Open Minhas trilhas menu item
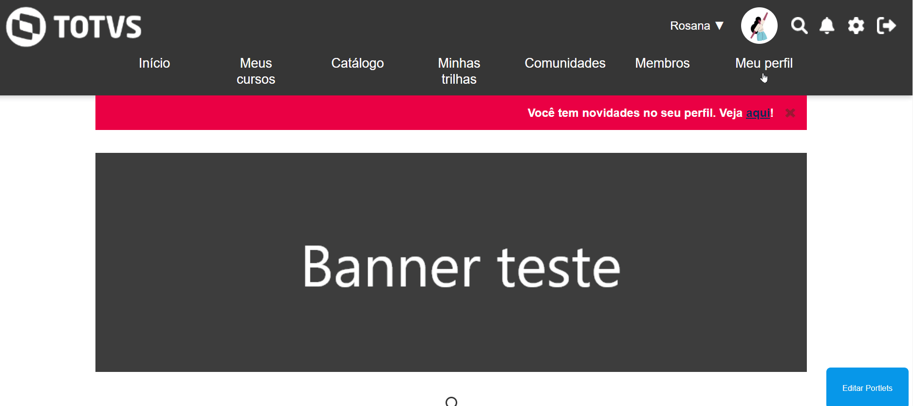 tap(459, 71)
